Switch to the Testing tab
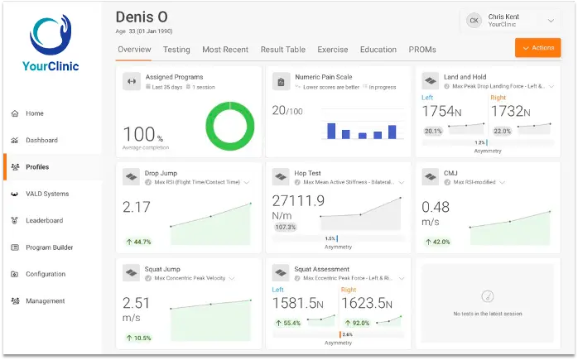The width and height of the screenshot is (578, 360). click(x=176, y=50)
